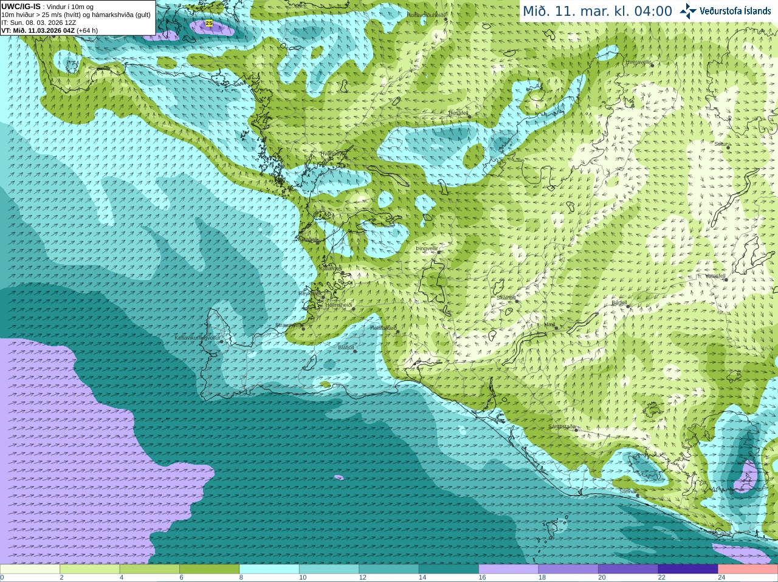Click the 20–22 m/s violet legend swatch
Viewport: 778px width, 582px height.
click(628, 569)
